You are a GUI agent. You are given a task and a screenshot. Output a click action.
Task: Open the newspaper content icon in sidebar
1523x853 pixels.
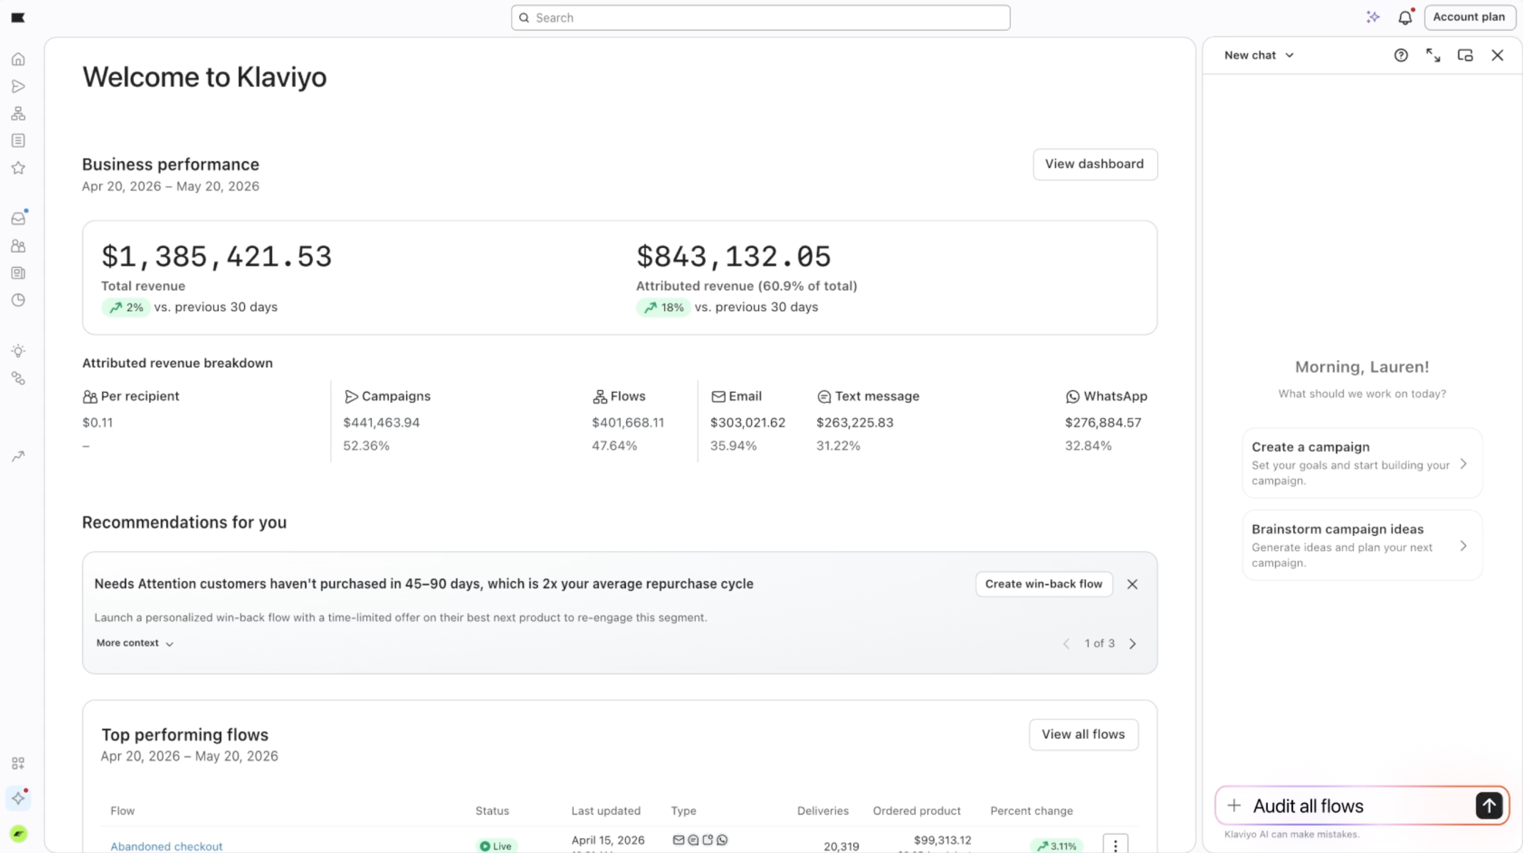coord(18,273)
